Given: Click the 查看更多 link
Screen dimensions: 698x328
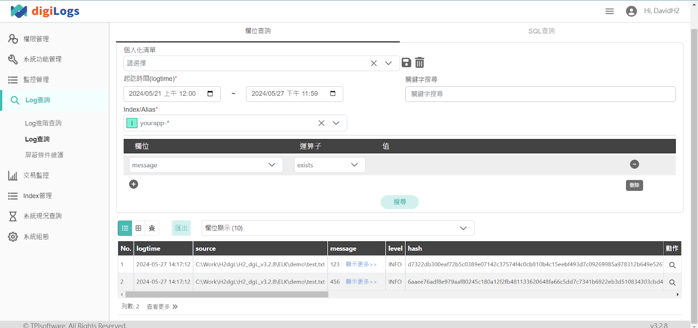Looking at the screenshot, I should pyautogui.click(x=162, y=307).
